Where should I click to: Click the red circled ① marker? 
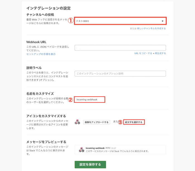pos(71,21)
